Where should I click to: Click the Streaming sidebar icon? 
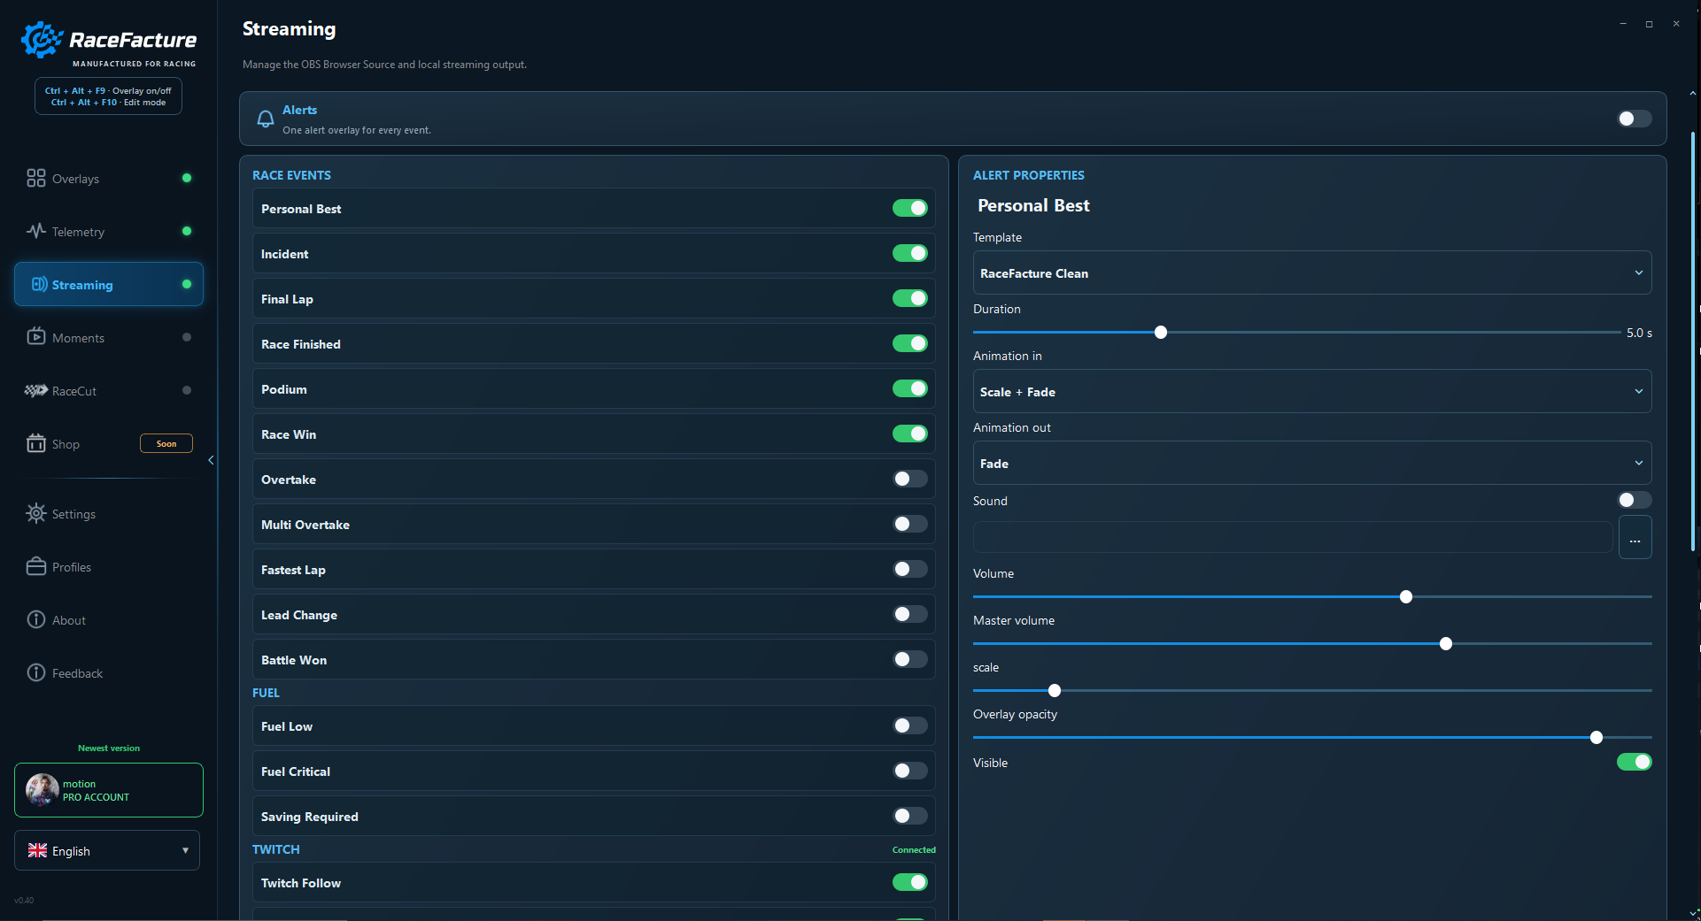(x=40, y=284)
